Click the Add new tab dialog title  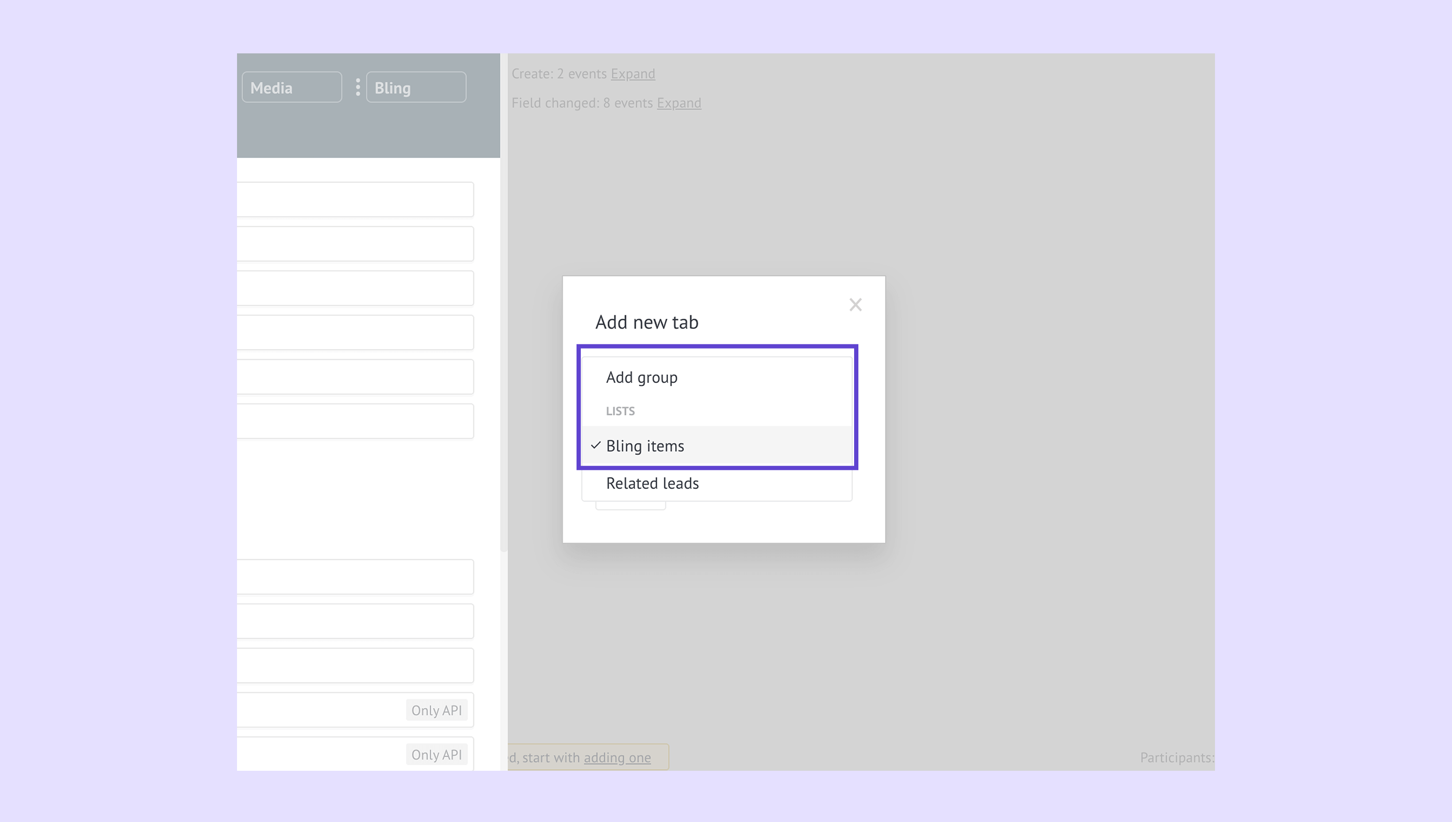click(x=646, y=322)
